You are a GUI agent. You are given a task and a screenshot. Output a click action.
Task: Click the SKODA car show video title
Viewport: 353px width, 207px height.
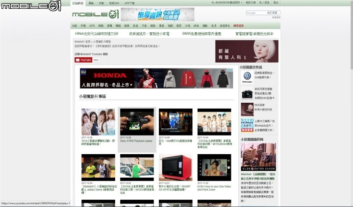click(x=137, y=189)
